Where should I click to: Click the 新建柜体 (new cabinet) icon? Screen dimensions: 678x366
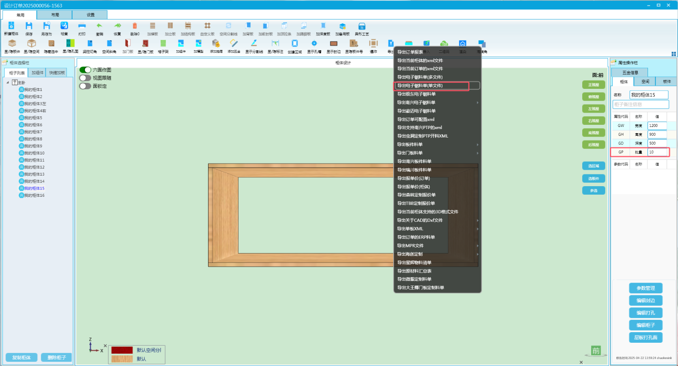tap(11, 26)
